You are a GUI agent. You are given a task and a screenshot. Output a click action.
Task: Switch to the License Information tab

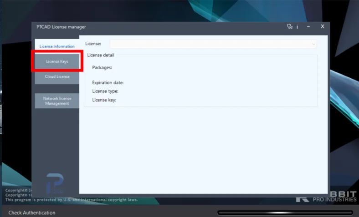[57, 46]
